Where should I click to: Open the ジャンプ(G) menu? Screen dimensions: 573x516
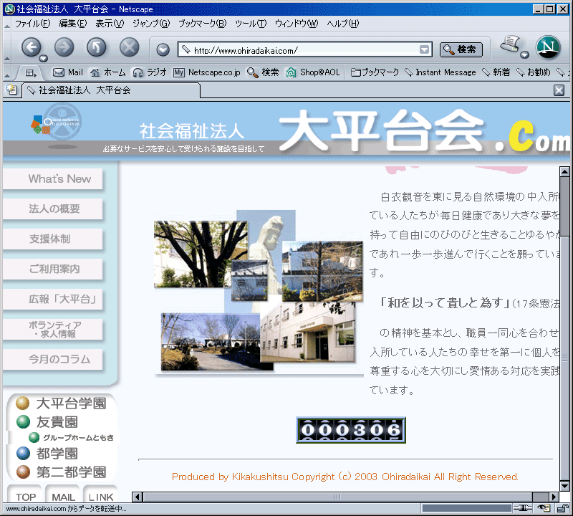[151, 24]
